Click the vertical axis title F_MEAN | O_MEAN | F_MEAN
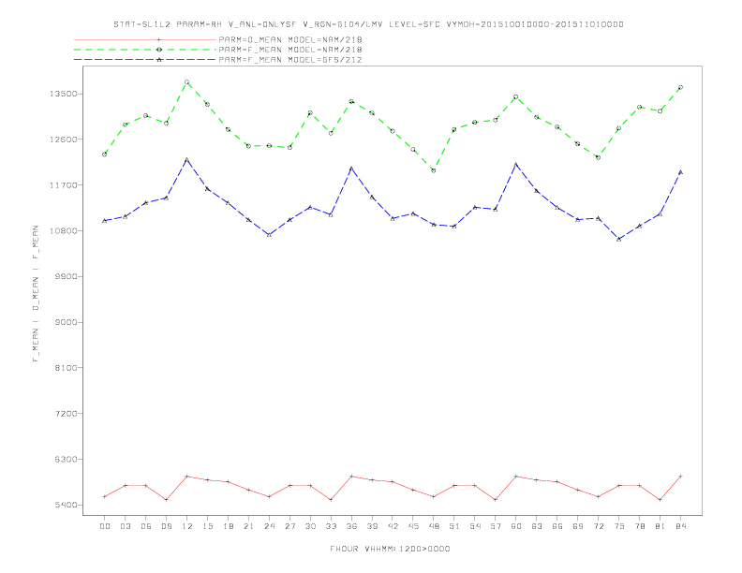This screenshot has width=742, height=573. pyautogui.click(x=36, y=294)
